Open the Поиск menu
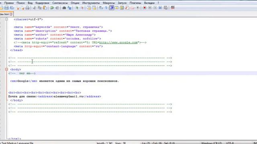 [20, 3]
